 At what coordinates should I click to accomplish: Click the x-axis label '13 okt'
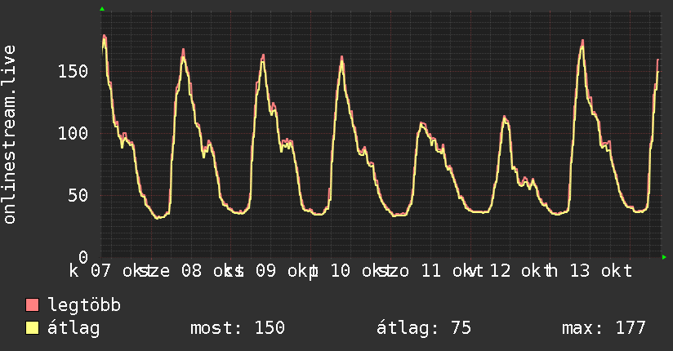coord(601,271)
